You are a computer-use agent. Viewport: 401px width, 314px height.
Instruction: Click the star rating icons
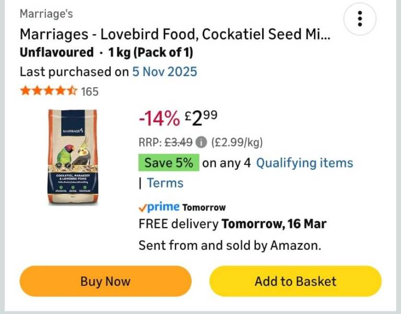[x=48, y=91]
